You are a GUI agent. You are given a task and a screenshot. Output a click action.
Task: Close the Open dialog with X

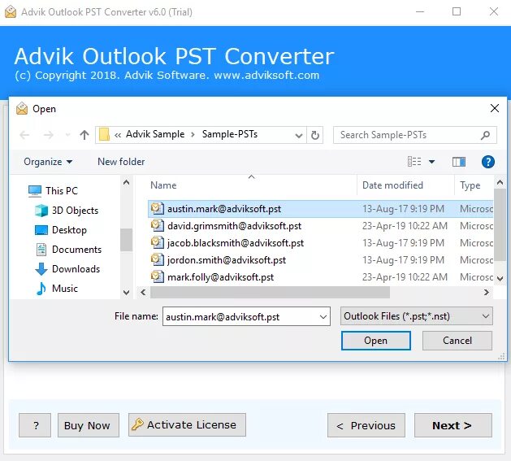495,108
